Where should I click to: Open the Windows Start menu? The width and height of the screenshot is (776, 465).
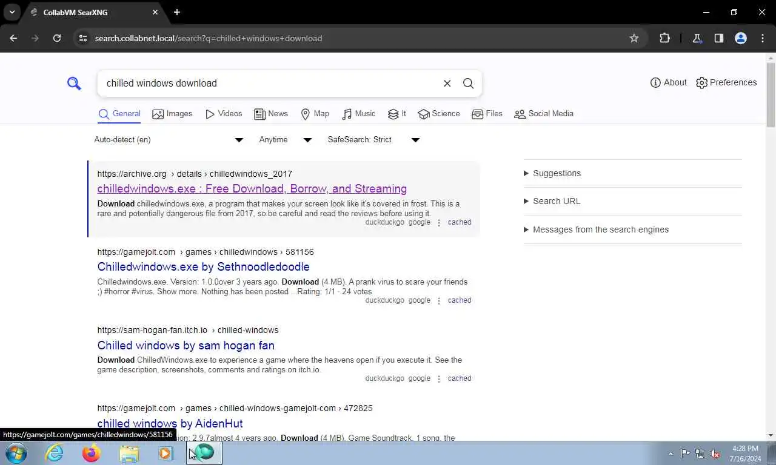[x=16, y=453]
